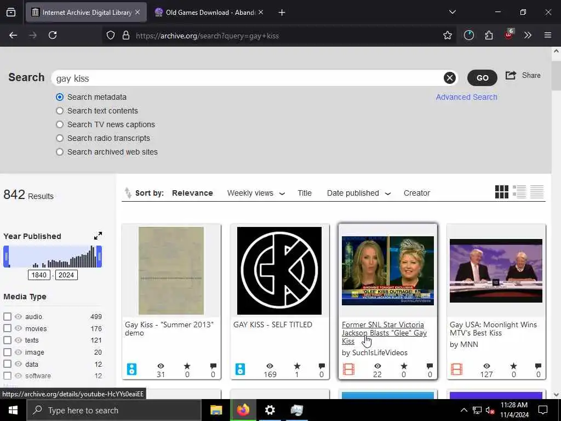Hide data results with the eye icon
The height and width of the screenshot is (421, 561).
[x=18, y=364]
